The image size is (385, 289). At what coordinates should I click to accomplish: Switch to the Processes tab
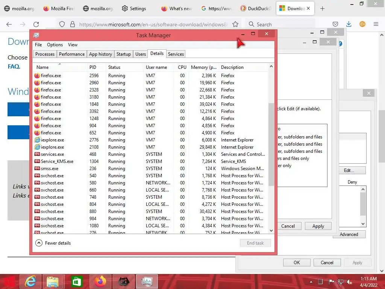click(x=45, y=54)
